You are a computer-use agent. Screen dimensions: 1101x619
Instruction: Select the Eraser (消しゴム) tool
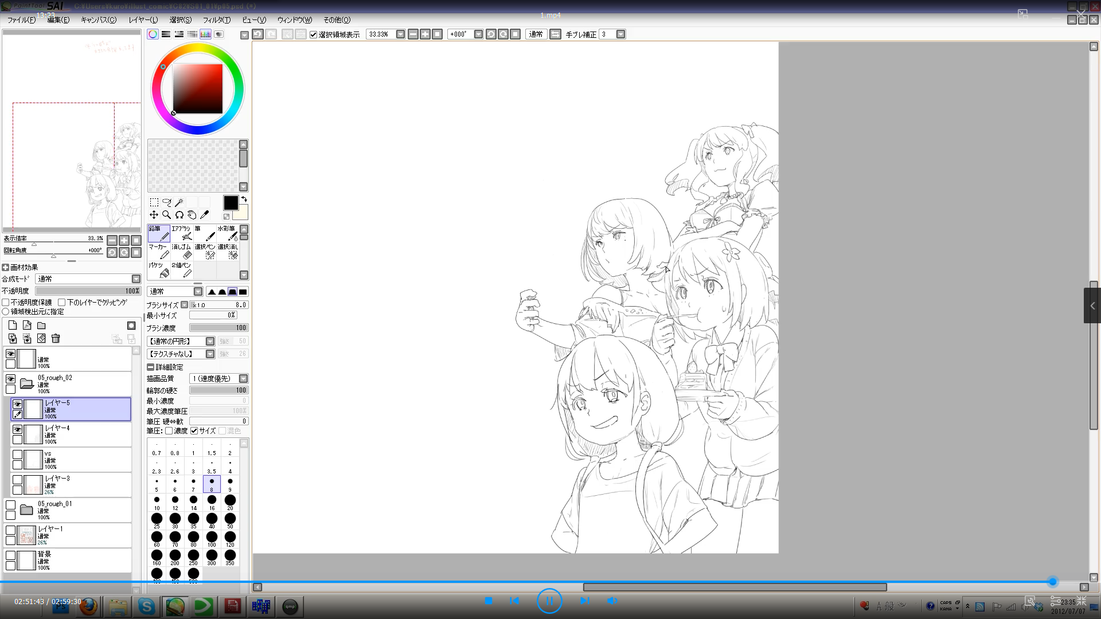point(182,252)
